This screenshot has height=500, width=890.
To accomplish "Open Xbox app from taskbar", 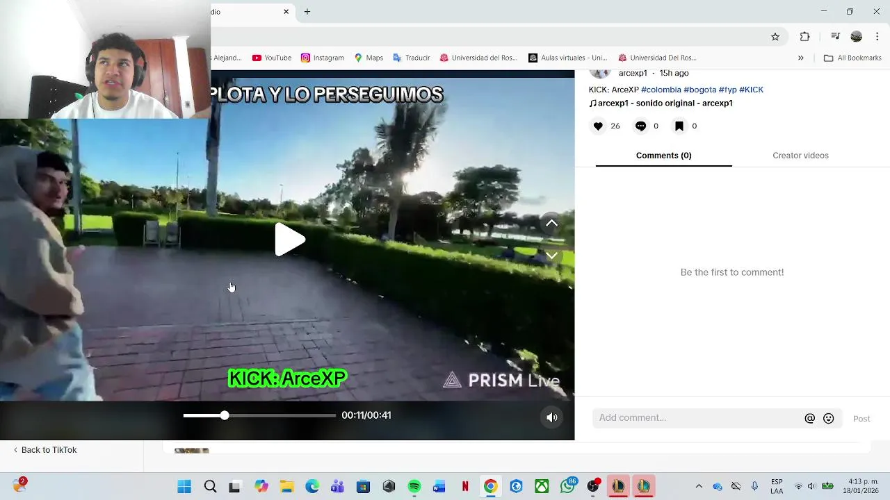I will 542,487.
